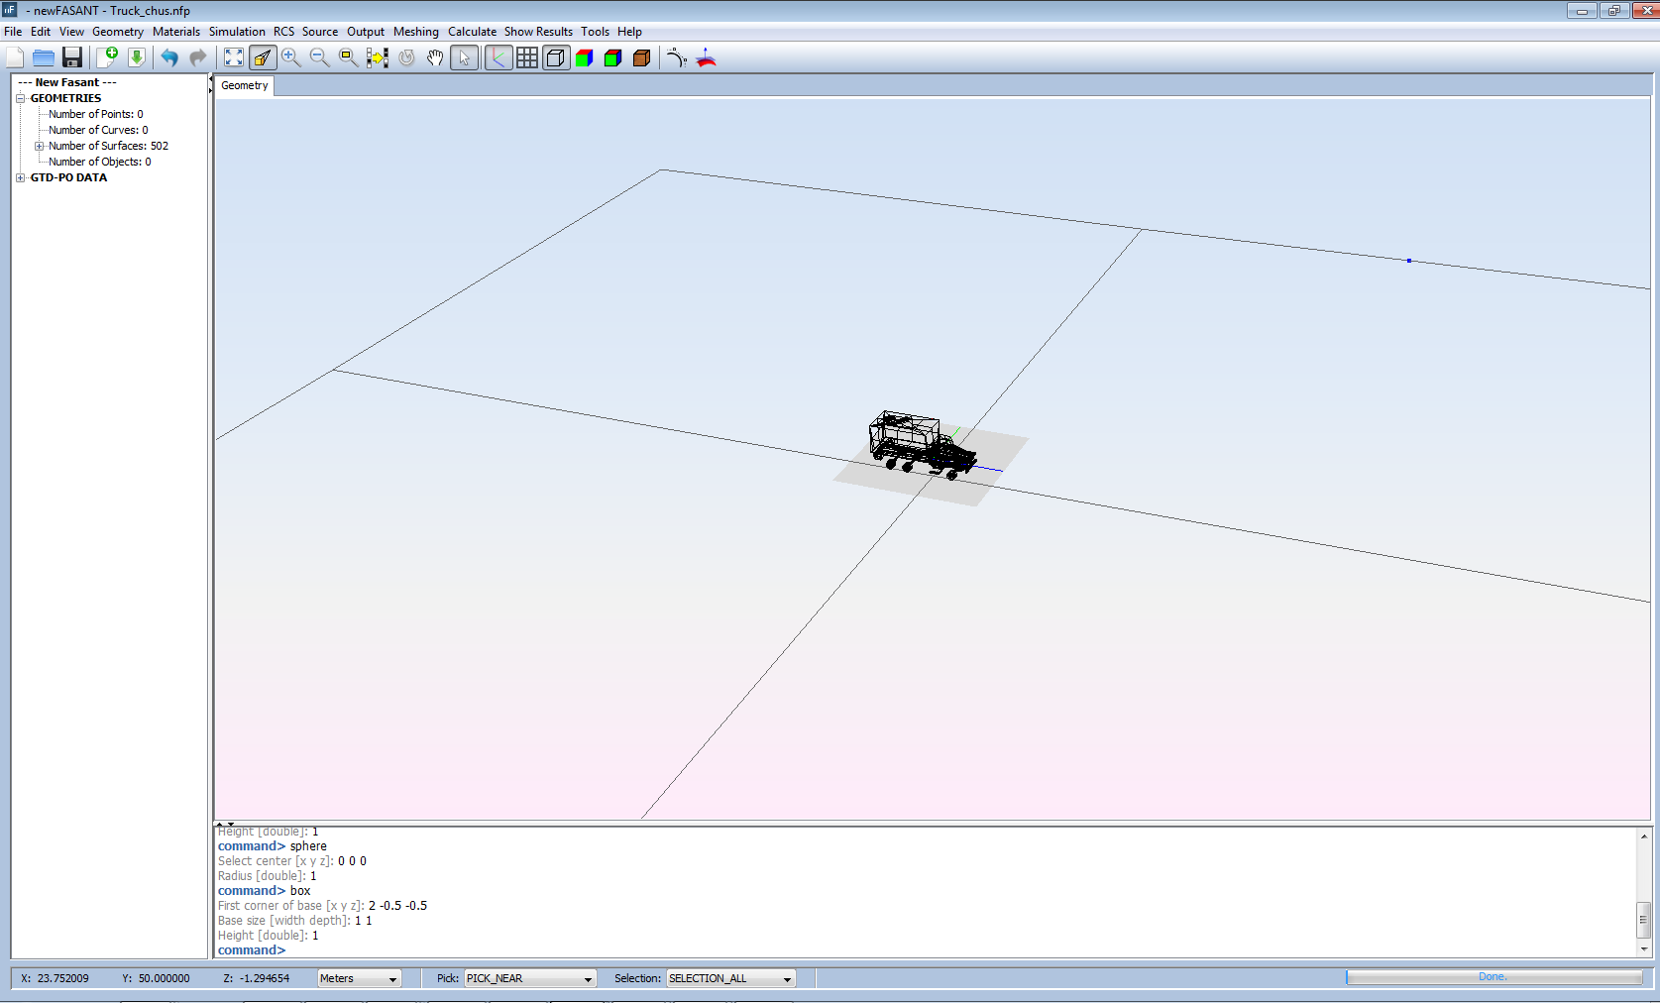Toggle the axes display button

(498, 57)
